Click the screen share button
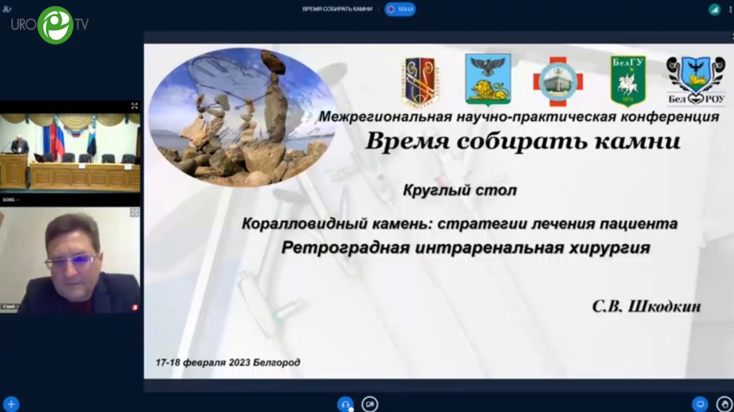 pos(700,403)
